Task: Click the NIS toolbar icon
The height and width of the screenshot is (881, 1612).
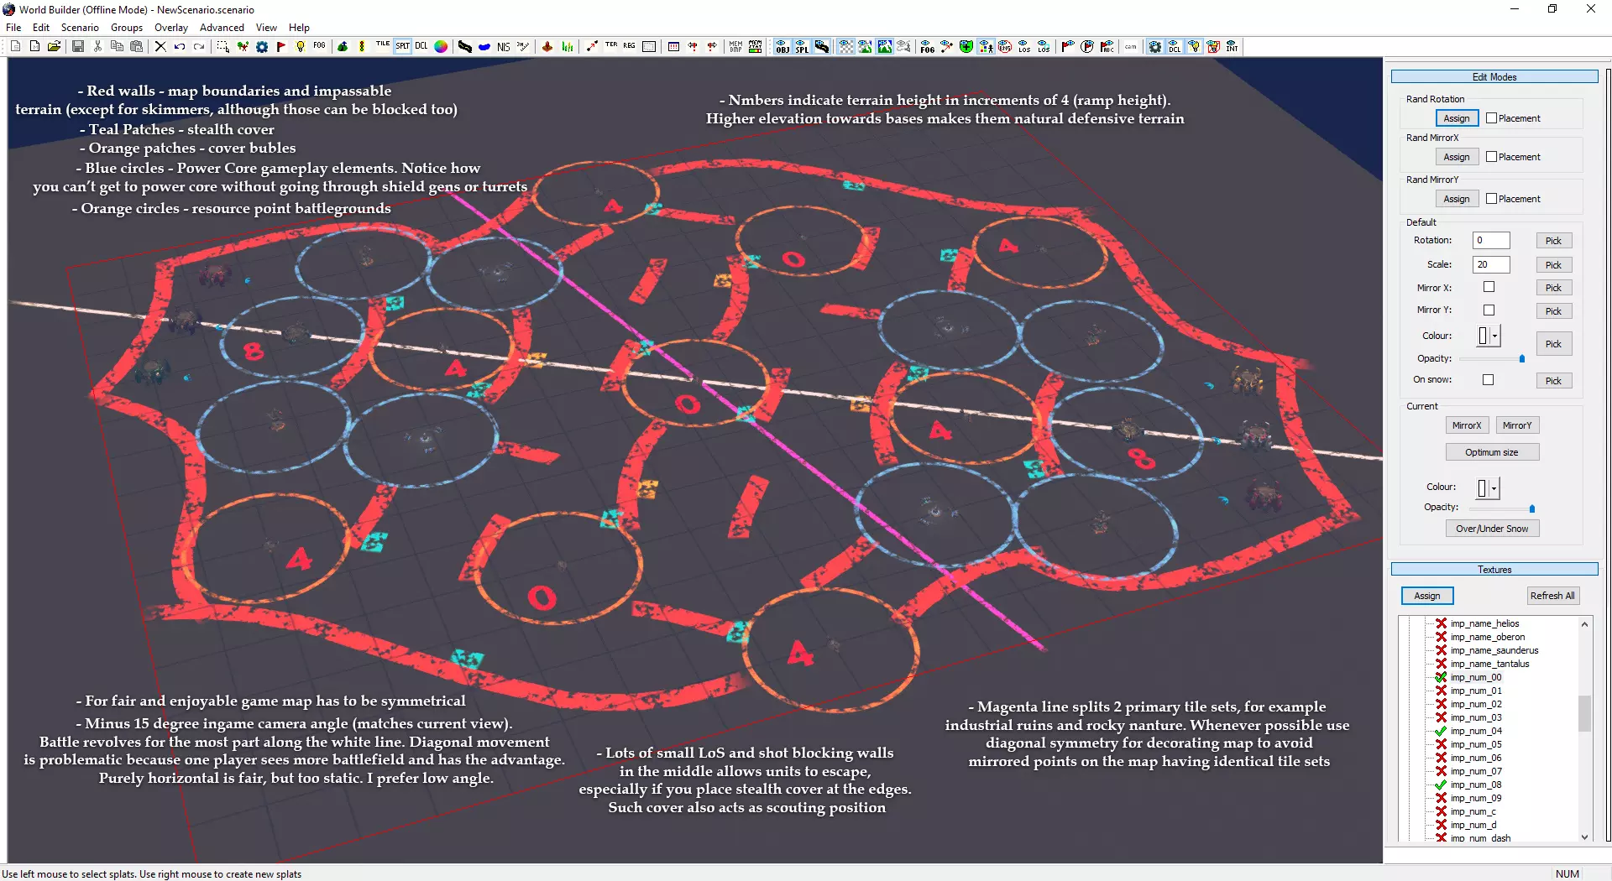Action: [504, 47]
